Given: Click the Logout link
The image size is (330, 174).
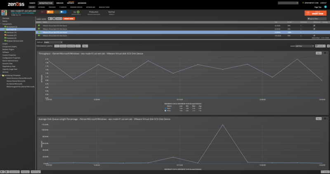Looking at the screenshot, I should 323,3.
